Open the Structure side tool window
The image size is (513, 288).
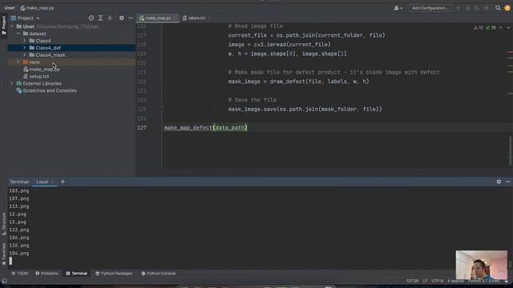click(x=4, y=224)
